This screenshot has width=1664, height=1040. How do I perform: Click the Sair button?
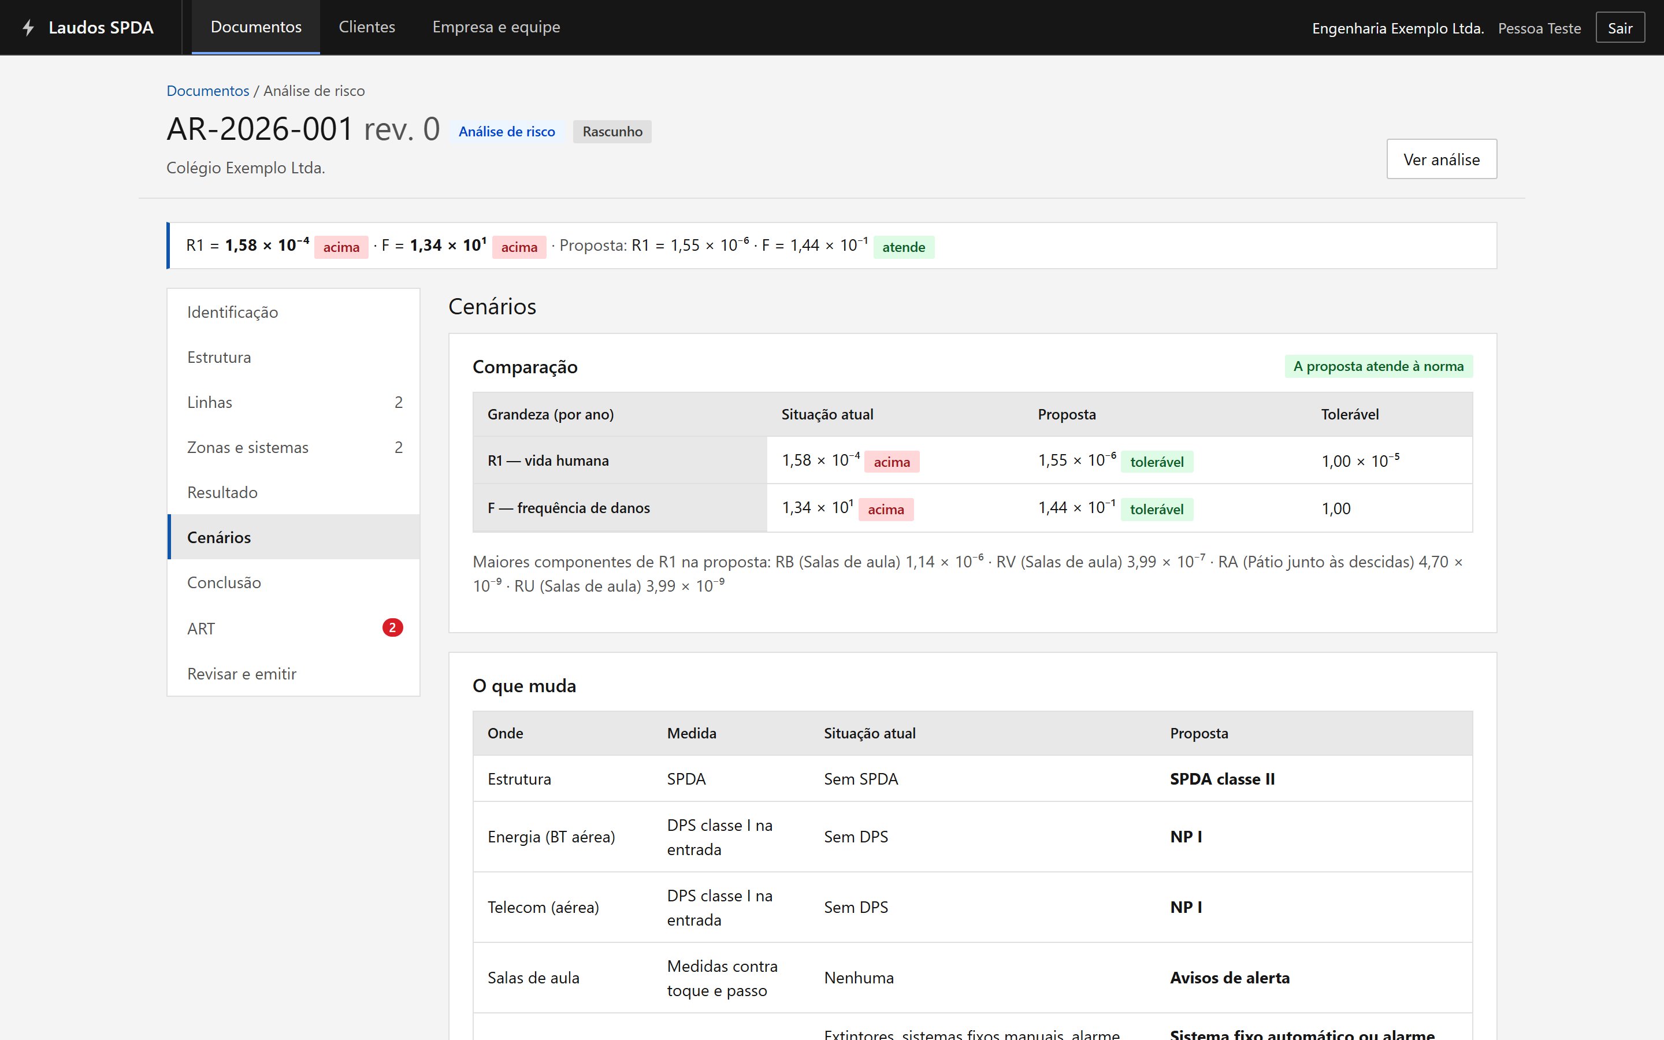[x=1620, y=28]
